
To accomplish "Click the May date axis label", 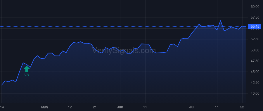I will pyautogui.click(x=45, y=107).
